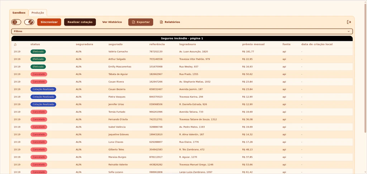Click premium value R$ 181,77
The width and height of the screenshot is (367, 174).
(248, 52)
